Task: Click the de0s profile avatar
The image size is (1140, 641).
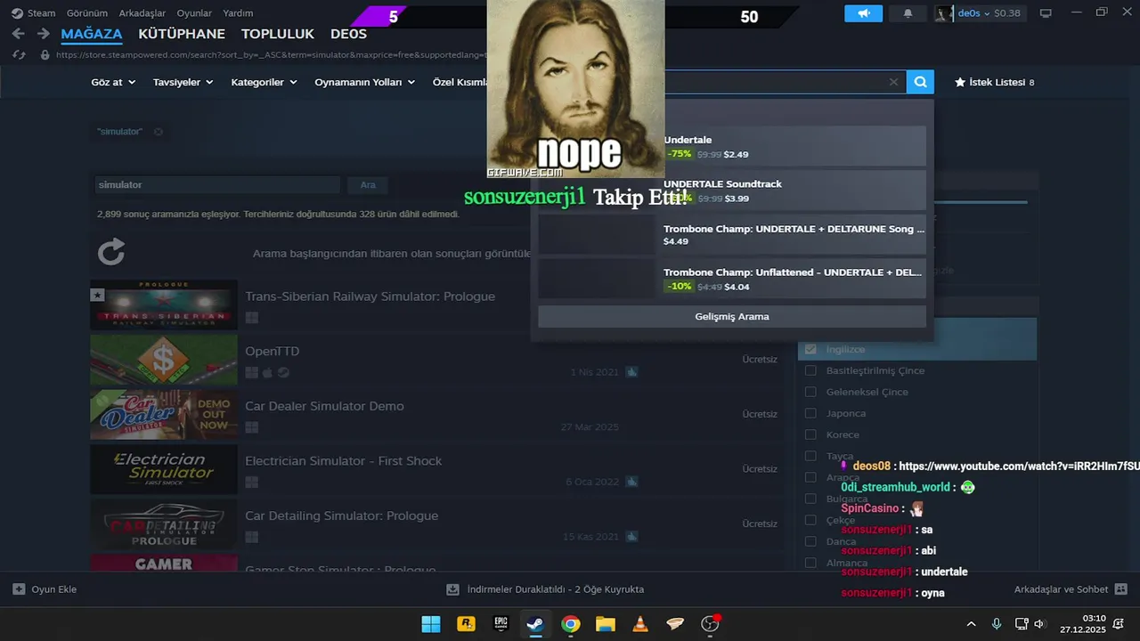Action: point(943,13)
